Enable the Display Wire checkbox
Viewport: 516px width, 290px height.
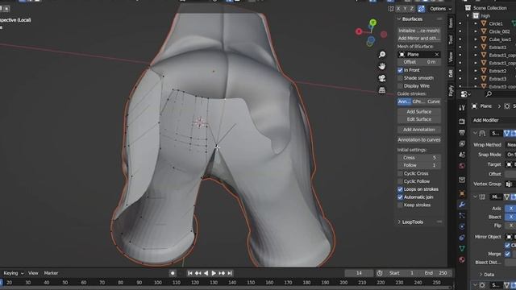400,86
